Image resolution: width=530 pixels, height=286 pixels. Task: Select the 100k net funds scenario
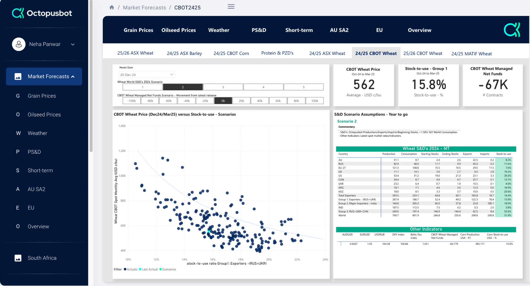(x=315, y=101)
